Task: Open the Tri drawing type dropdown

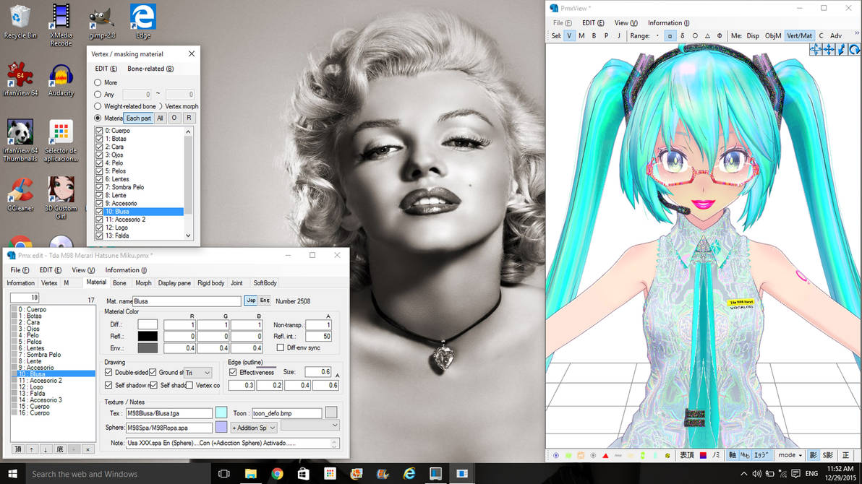Action: pos(197,373)
